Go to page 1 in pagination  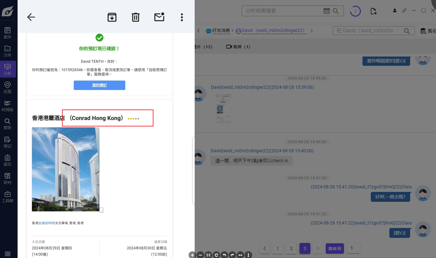point(278,248)
